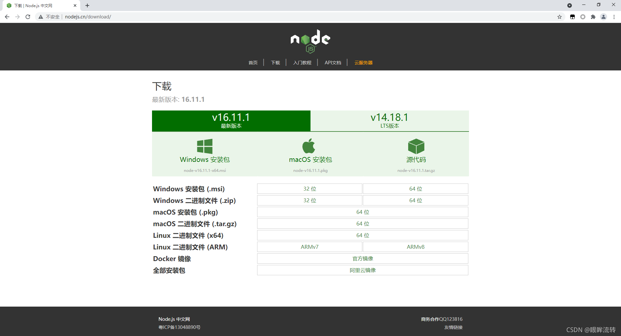The width and height of the screenshot is (621, 336).
Task: Click the tab search dropdown circle icon
Action: [x=570, y=5]
